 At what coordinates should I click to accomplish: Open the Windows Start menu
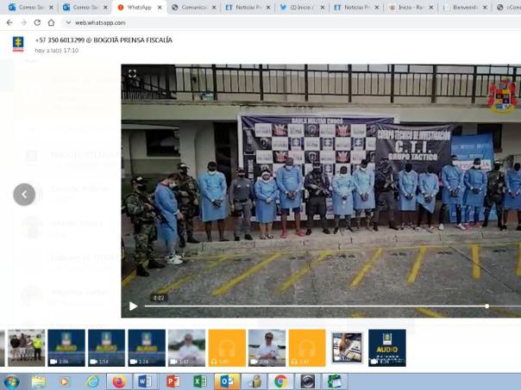click(11, 381)
